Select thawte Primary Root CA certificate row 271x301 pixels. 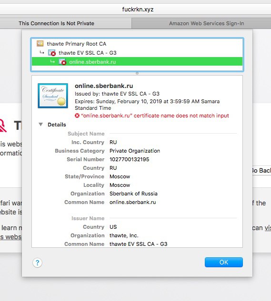[x=137, y=44]
